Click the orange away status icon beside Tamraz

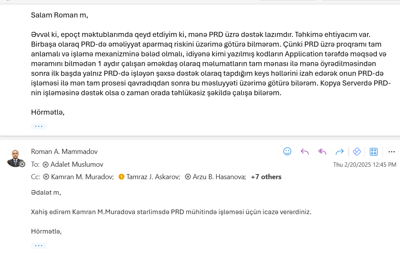coord(122,177)
